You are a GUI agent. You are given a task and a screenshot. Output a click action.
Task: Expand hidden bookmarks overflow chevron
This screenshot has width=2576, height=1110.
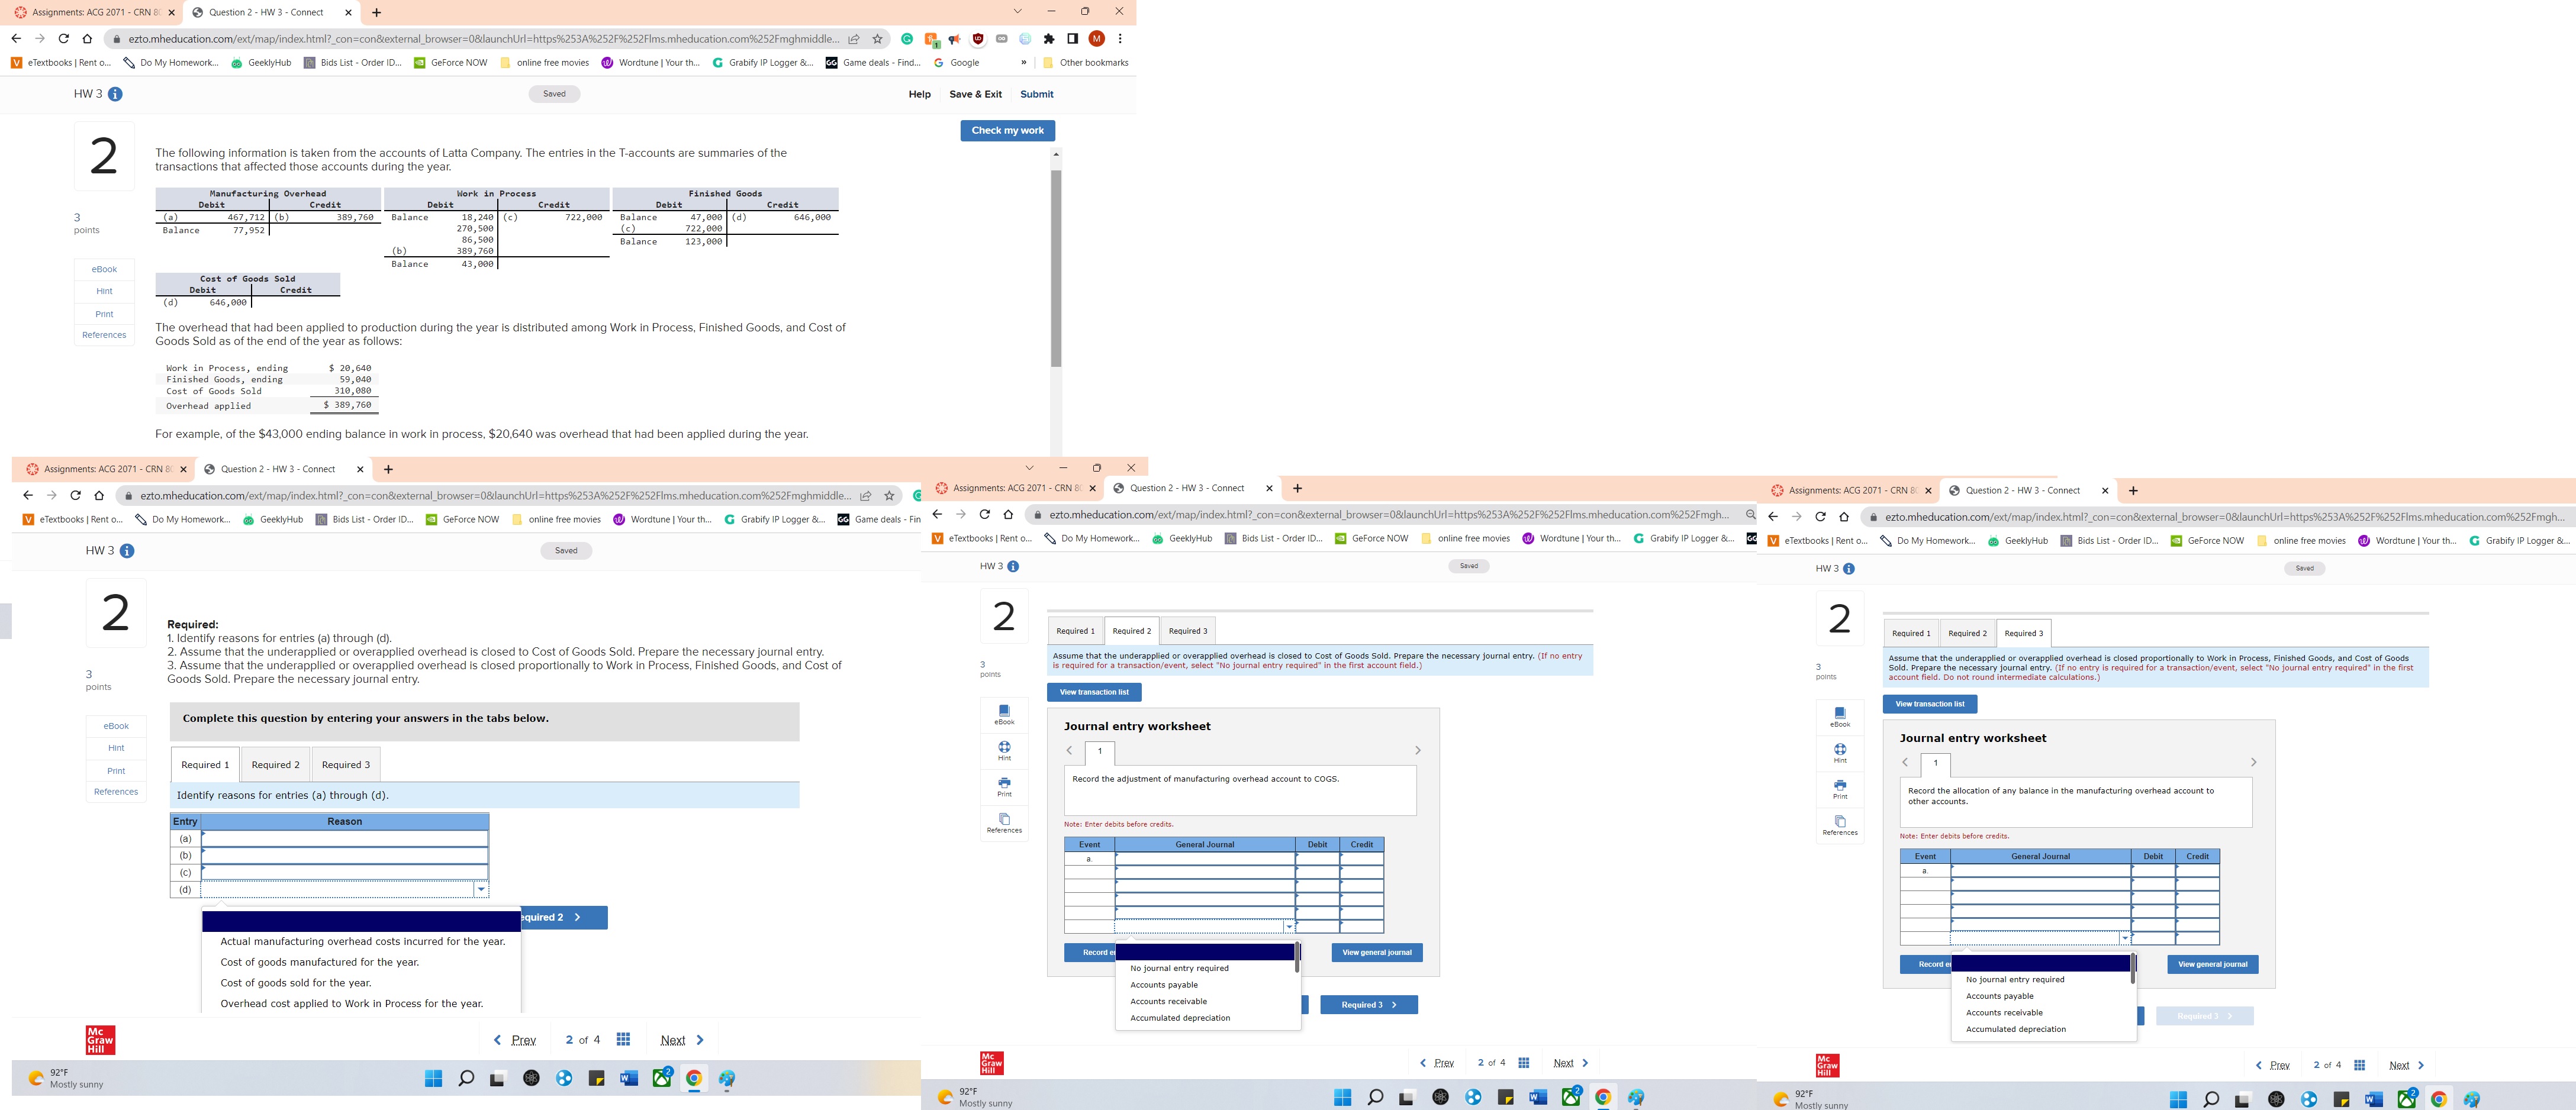[1023, 62]
